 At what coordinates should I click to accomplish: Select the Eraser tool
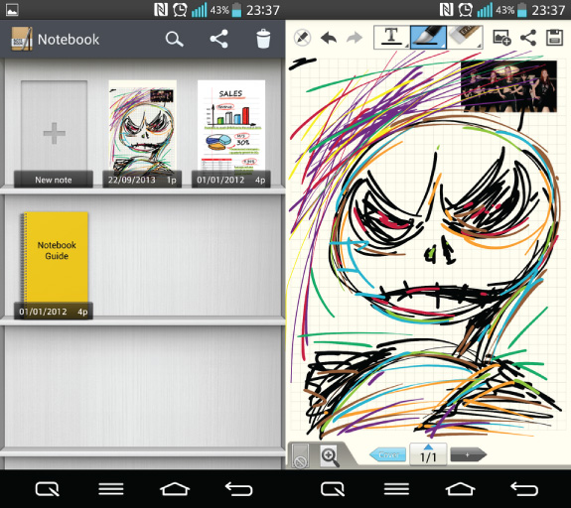point(465,37)
